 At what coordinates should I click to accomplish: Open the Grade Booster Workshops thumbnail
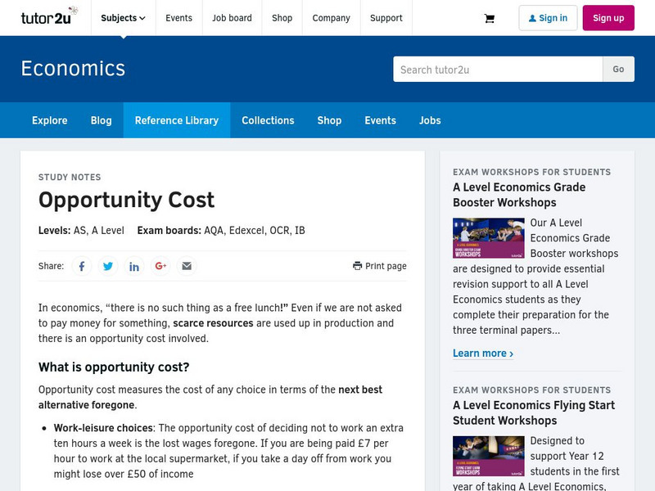coord(488,238)
